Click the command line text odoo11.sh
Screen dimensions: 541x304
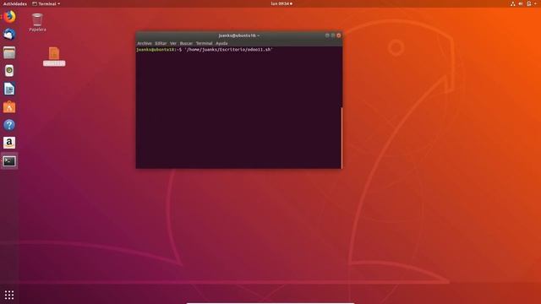260,50
